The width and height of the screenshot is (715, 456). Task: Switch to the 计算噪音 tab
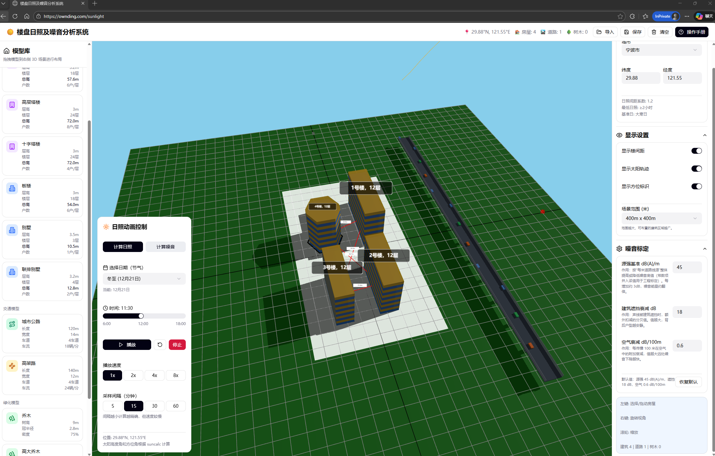pyautogui.click(x=166, y=247)
